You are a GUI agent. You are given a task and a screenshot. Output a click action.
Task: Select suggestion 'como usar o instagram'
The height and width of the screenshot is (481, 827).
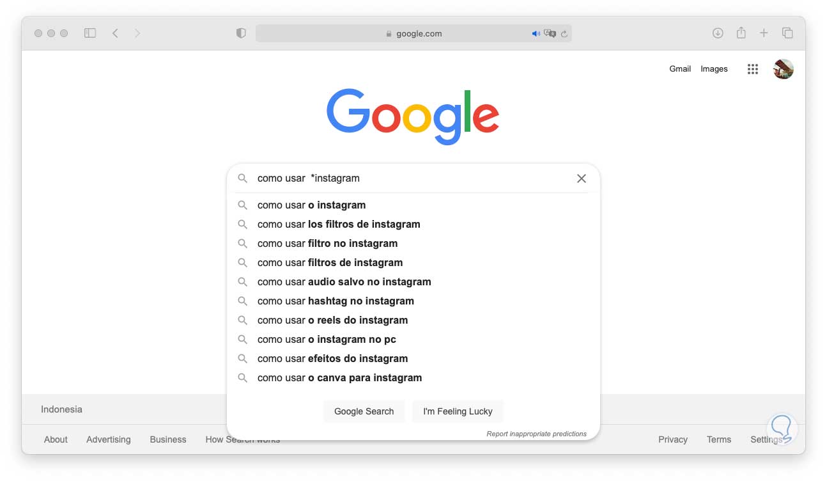pos(311,205)
